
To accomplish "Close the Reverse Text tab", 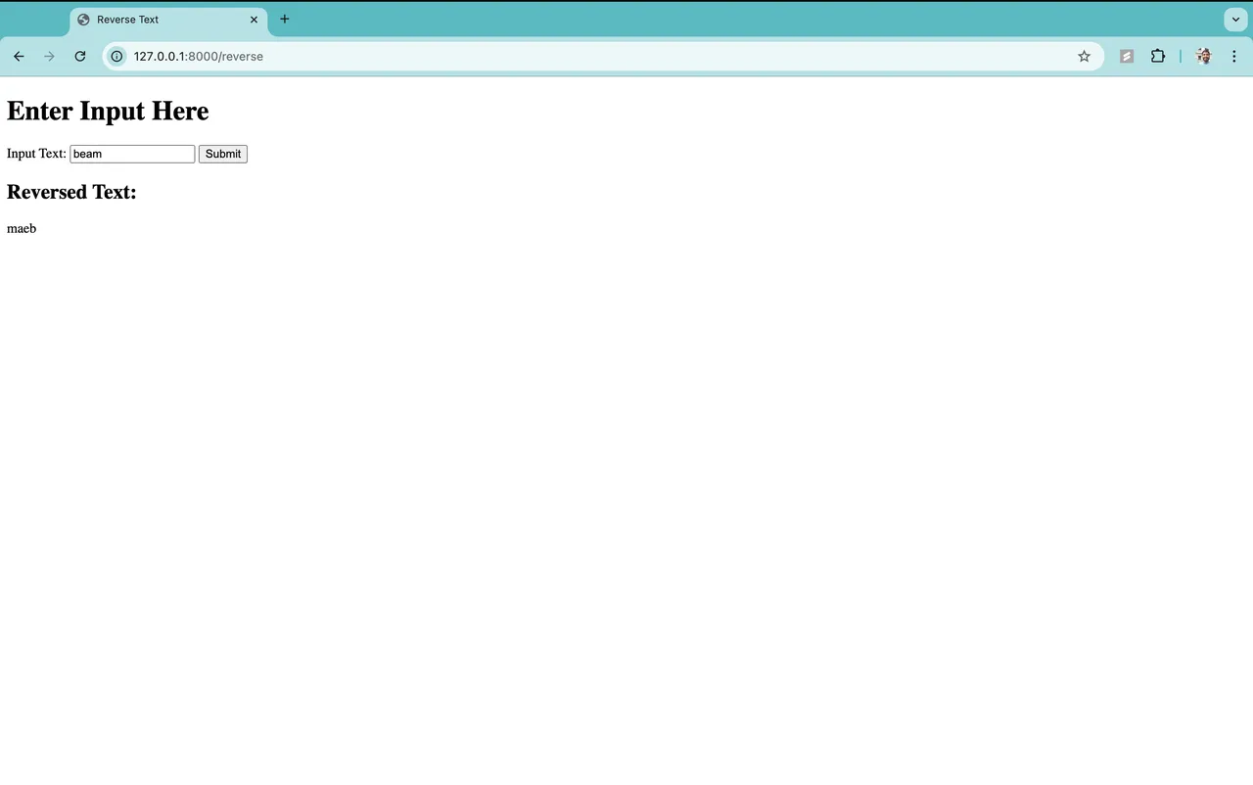I will tap(254, 20).
